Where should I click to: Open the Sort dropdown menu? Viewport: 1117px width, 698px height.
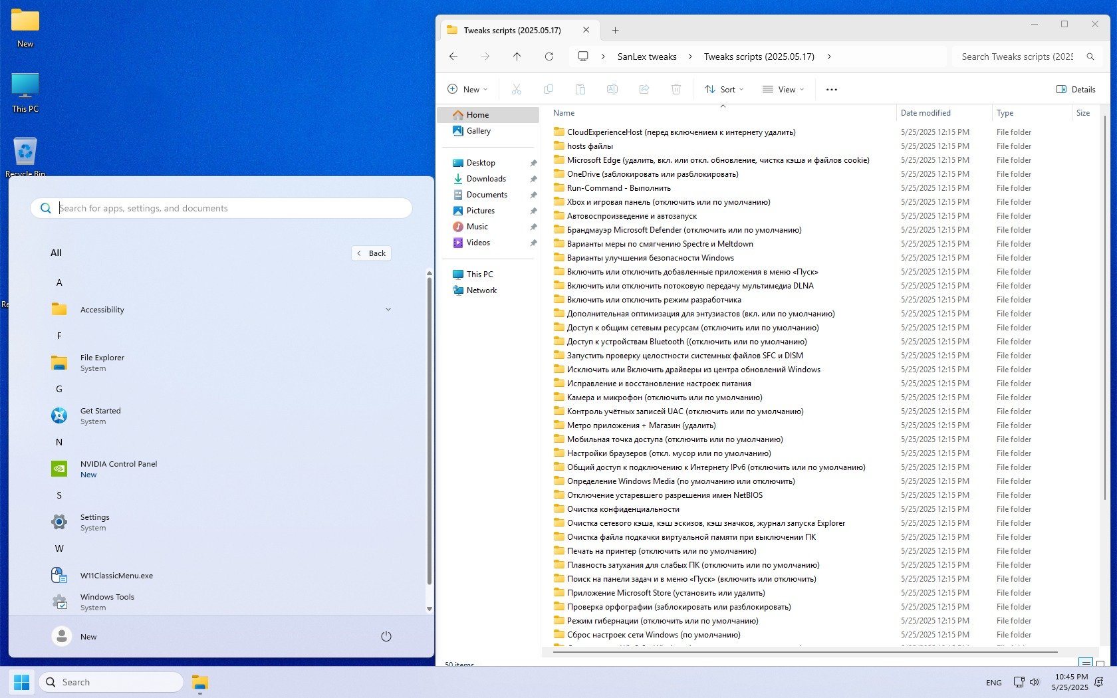coord(724,89)
